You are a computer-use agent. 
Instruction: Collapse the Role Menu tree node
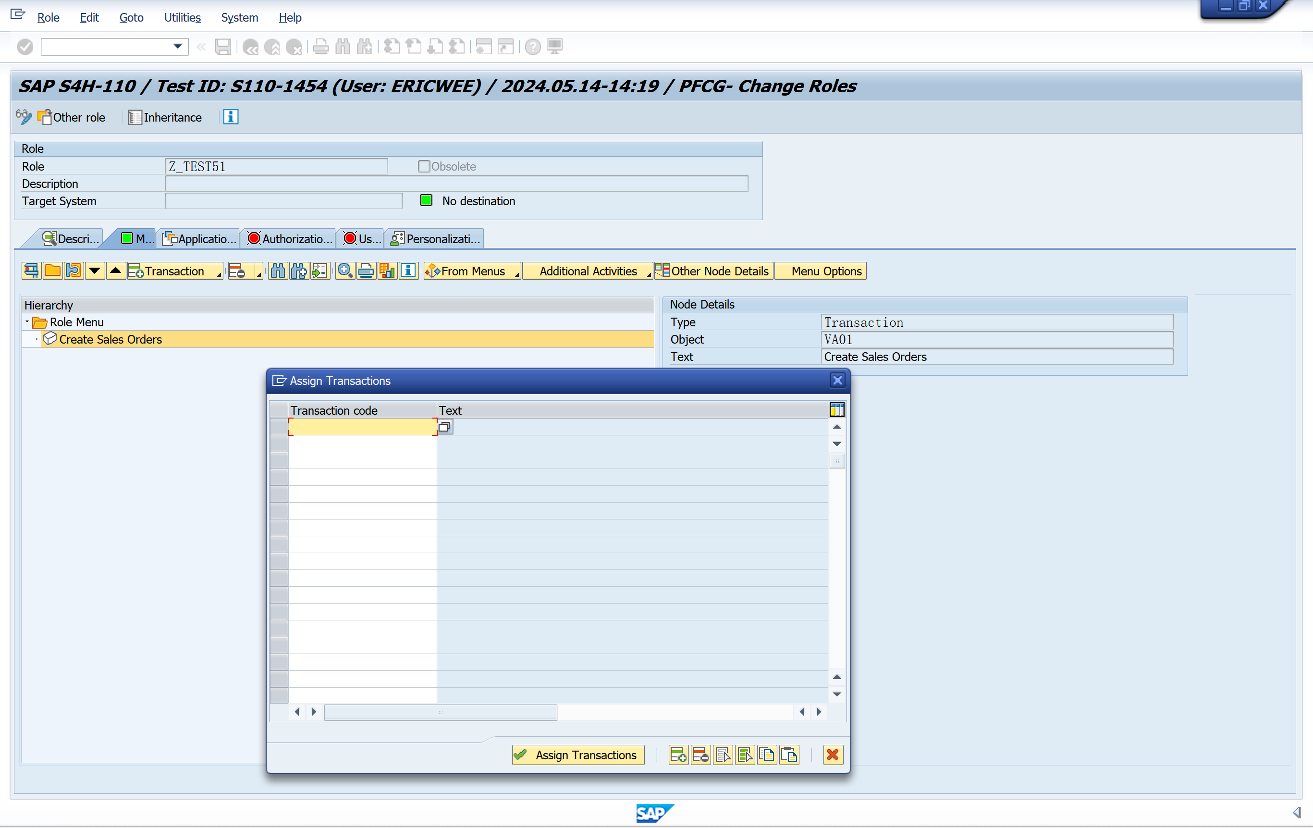(x=27, y=322)
